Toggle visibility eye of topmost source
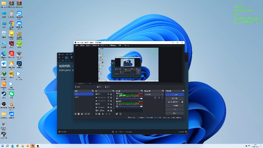This screenshot has width=263, height=148. point(108,94)
